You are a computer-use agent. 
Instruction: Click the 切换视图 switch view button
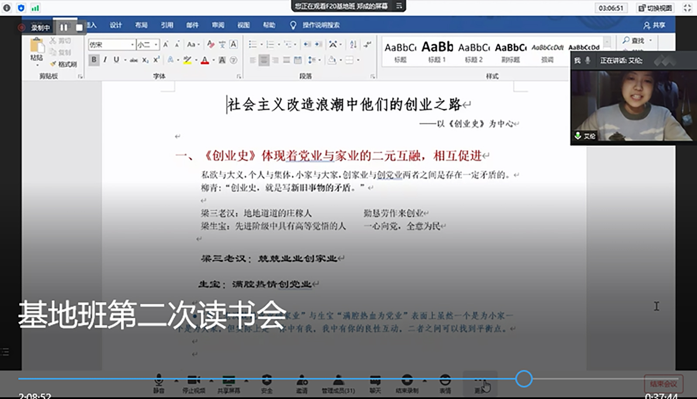pyautogui.click(x=656, y=8)
